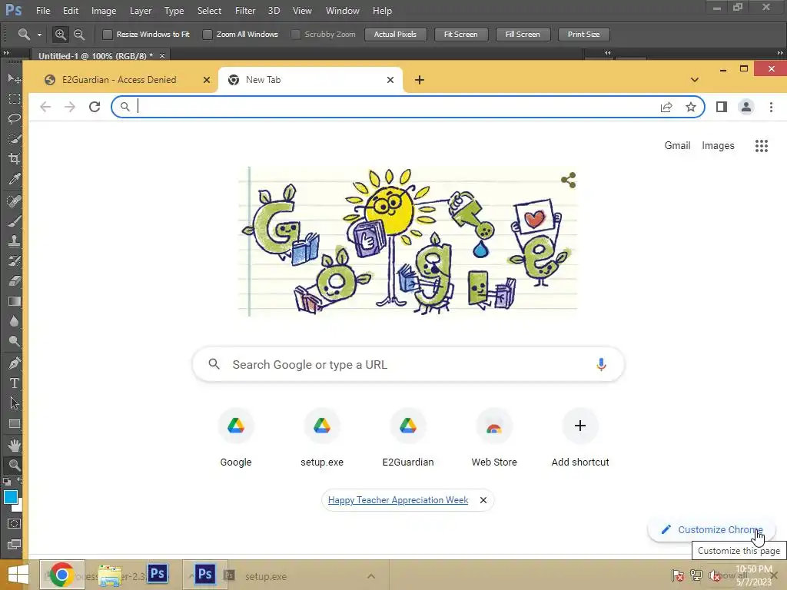
Task: Select the History Brush tool
Action: pos(14,261)
